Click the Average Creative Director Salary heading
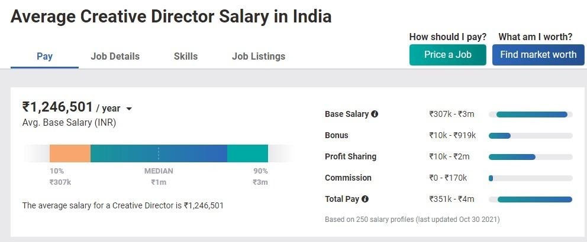The image size is (587, 242). point(171,17)
